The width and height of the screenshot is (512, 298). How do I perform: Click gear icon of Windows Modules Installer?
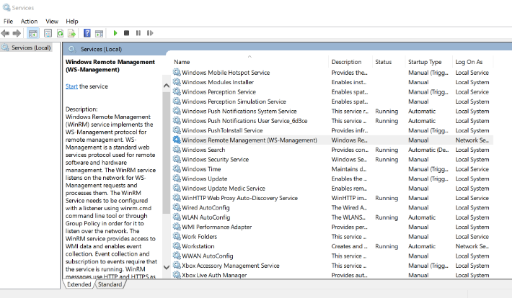(177, 82)
